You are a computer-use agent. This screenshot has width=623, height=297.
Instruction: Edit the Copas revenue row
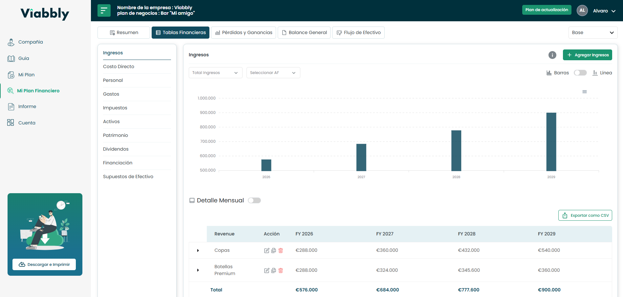click(x=267, y=251)
